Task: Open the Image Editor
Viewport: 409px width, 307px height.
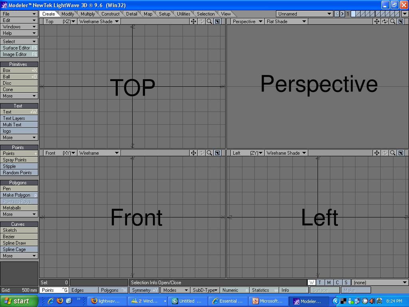Action: tap(19, 54)
